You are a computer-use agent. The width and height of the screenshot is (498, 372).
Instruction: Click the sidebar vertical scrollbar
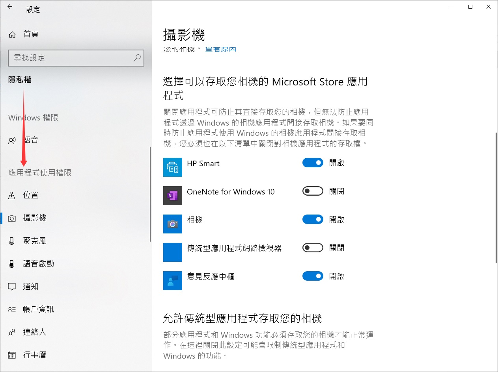150,194
